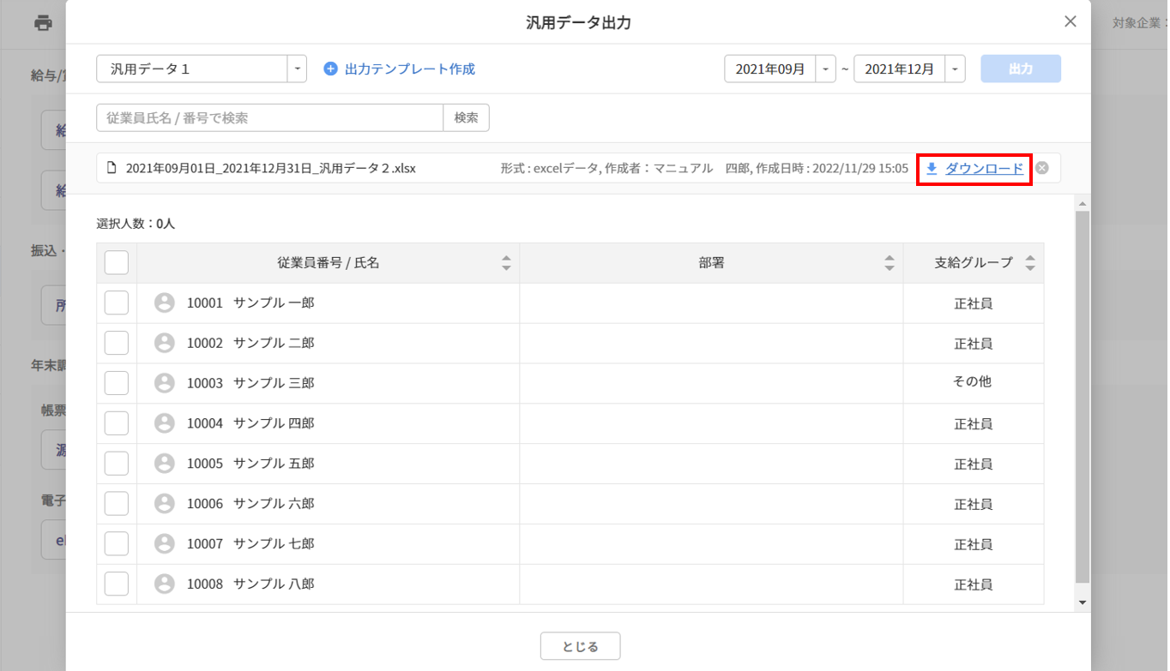Click the とじる button

point(580,646)
